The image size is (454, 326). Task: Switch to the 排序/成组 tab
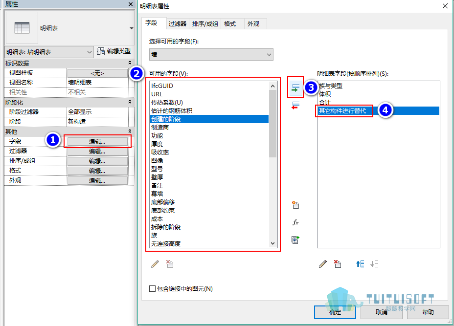(x=205, y=24)
